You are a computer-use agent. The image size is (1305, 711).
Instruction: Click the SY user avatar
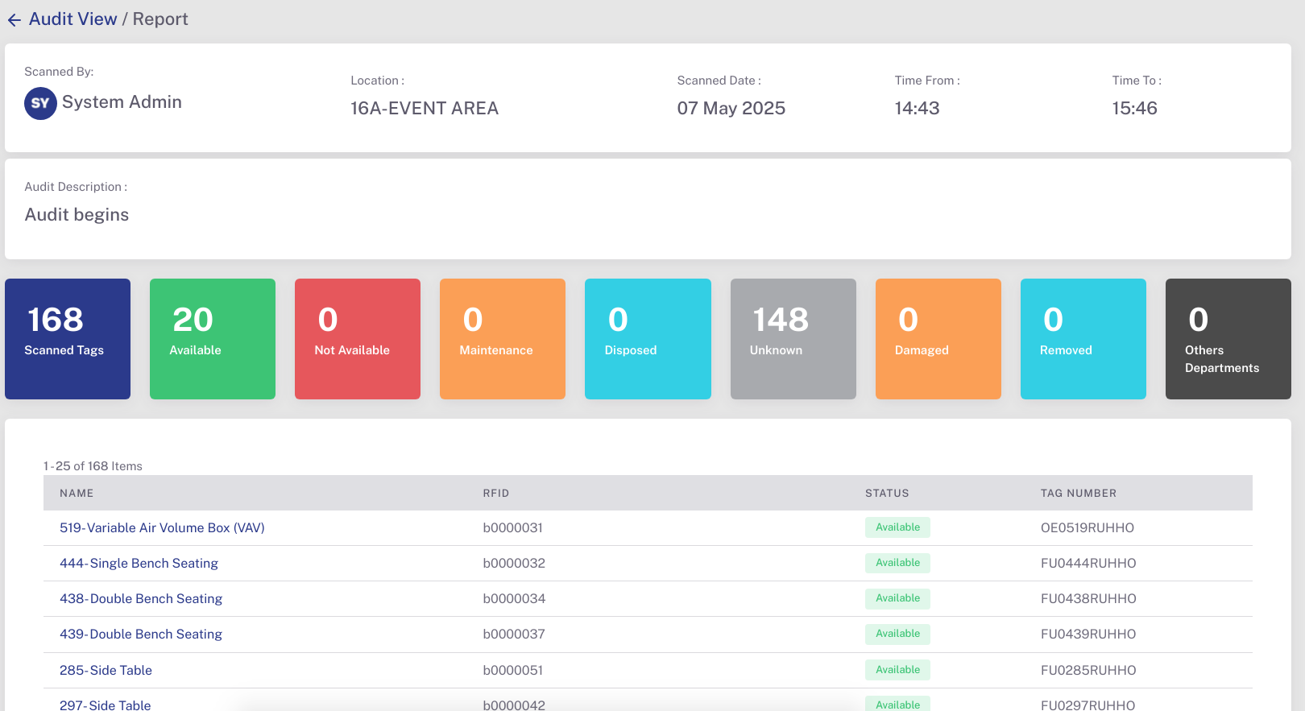[40, 103]
